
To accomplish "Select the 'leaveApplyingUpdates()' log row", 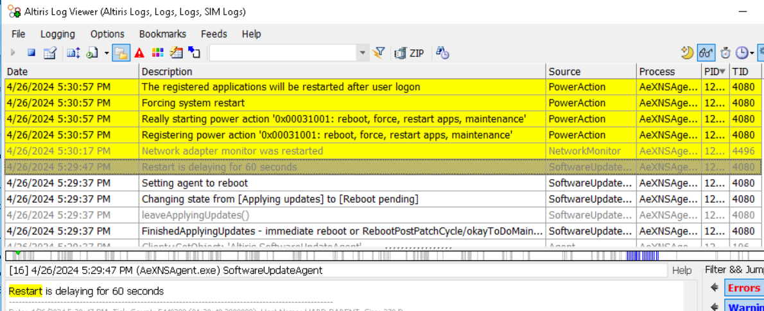I will pos(383,215).
